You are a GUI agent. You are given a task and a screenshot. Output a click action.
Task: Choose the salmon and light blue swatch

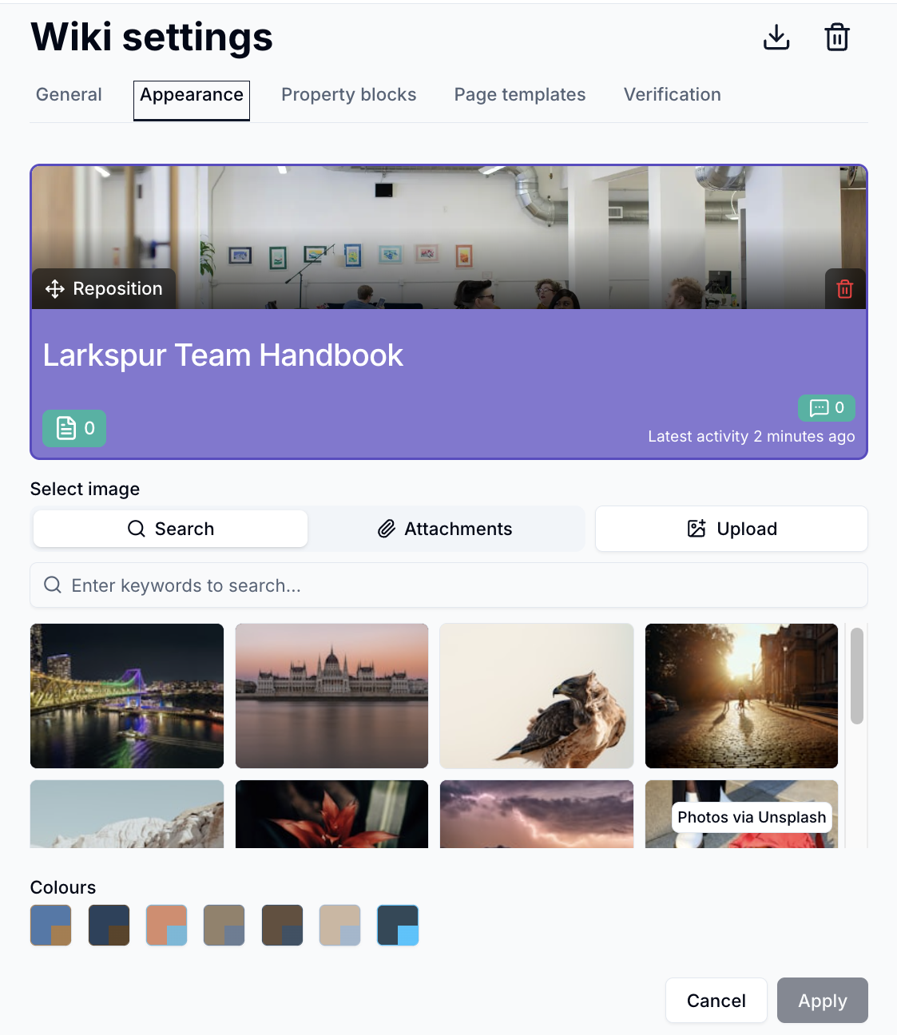click(167, 925)
